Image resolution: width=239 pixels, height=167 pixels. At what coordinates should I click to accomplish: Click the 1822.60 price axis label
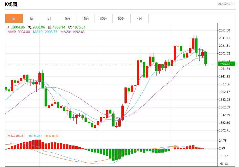click(x=224, y=123)
